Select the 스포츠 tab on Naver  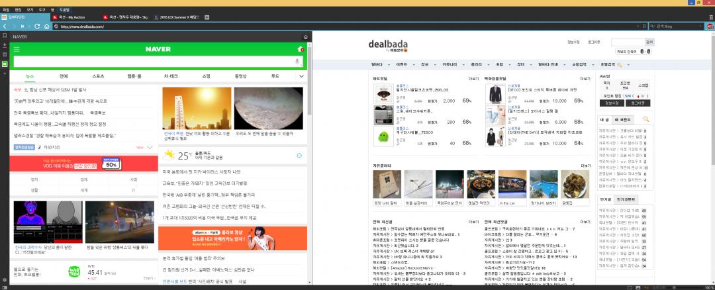click(x=98, y=76)
